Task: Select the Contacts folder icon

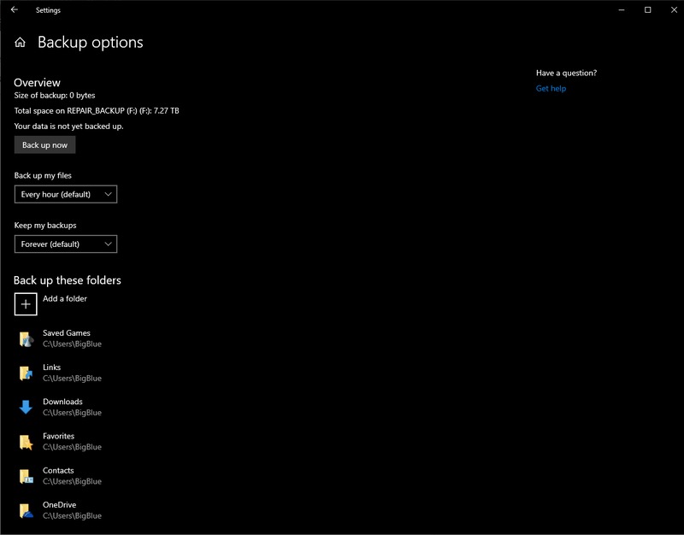Action: pos(26,476)
